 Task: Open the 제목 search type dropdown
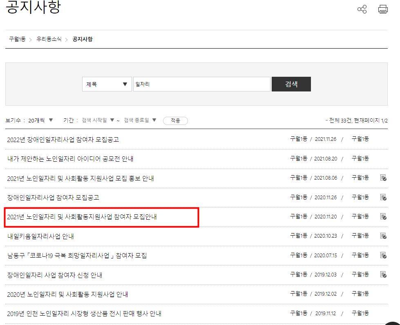pos(107,84)
